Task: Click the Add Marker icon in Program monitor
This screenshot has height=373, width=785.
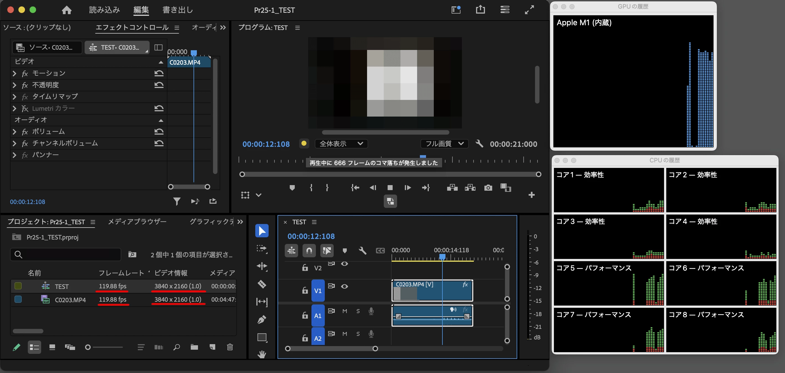Action: 292,188
